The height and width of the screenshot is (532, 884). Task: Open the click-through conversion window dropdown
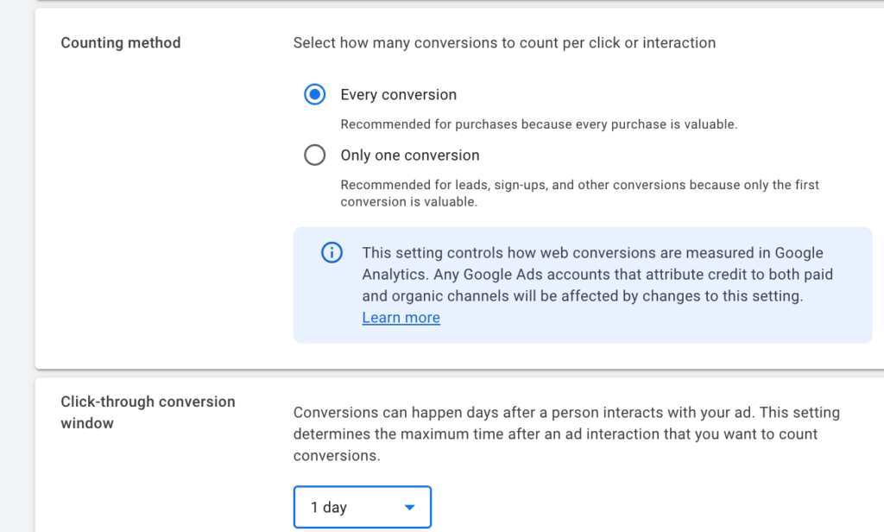tap(362, 507)
